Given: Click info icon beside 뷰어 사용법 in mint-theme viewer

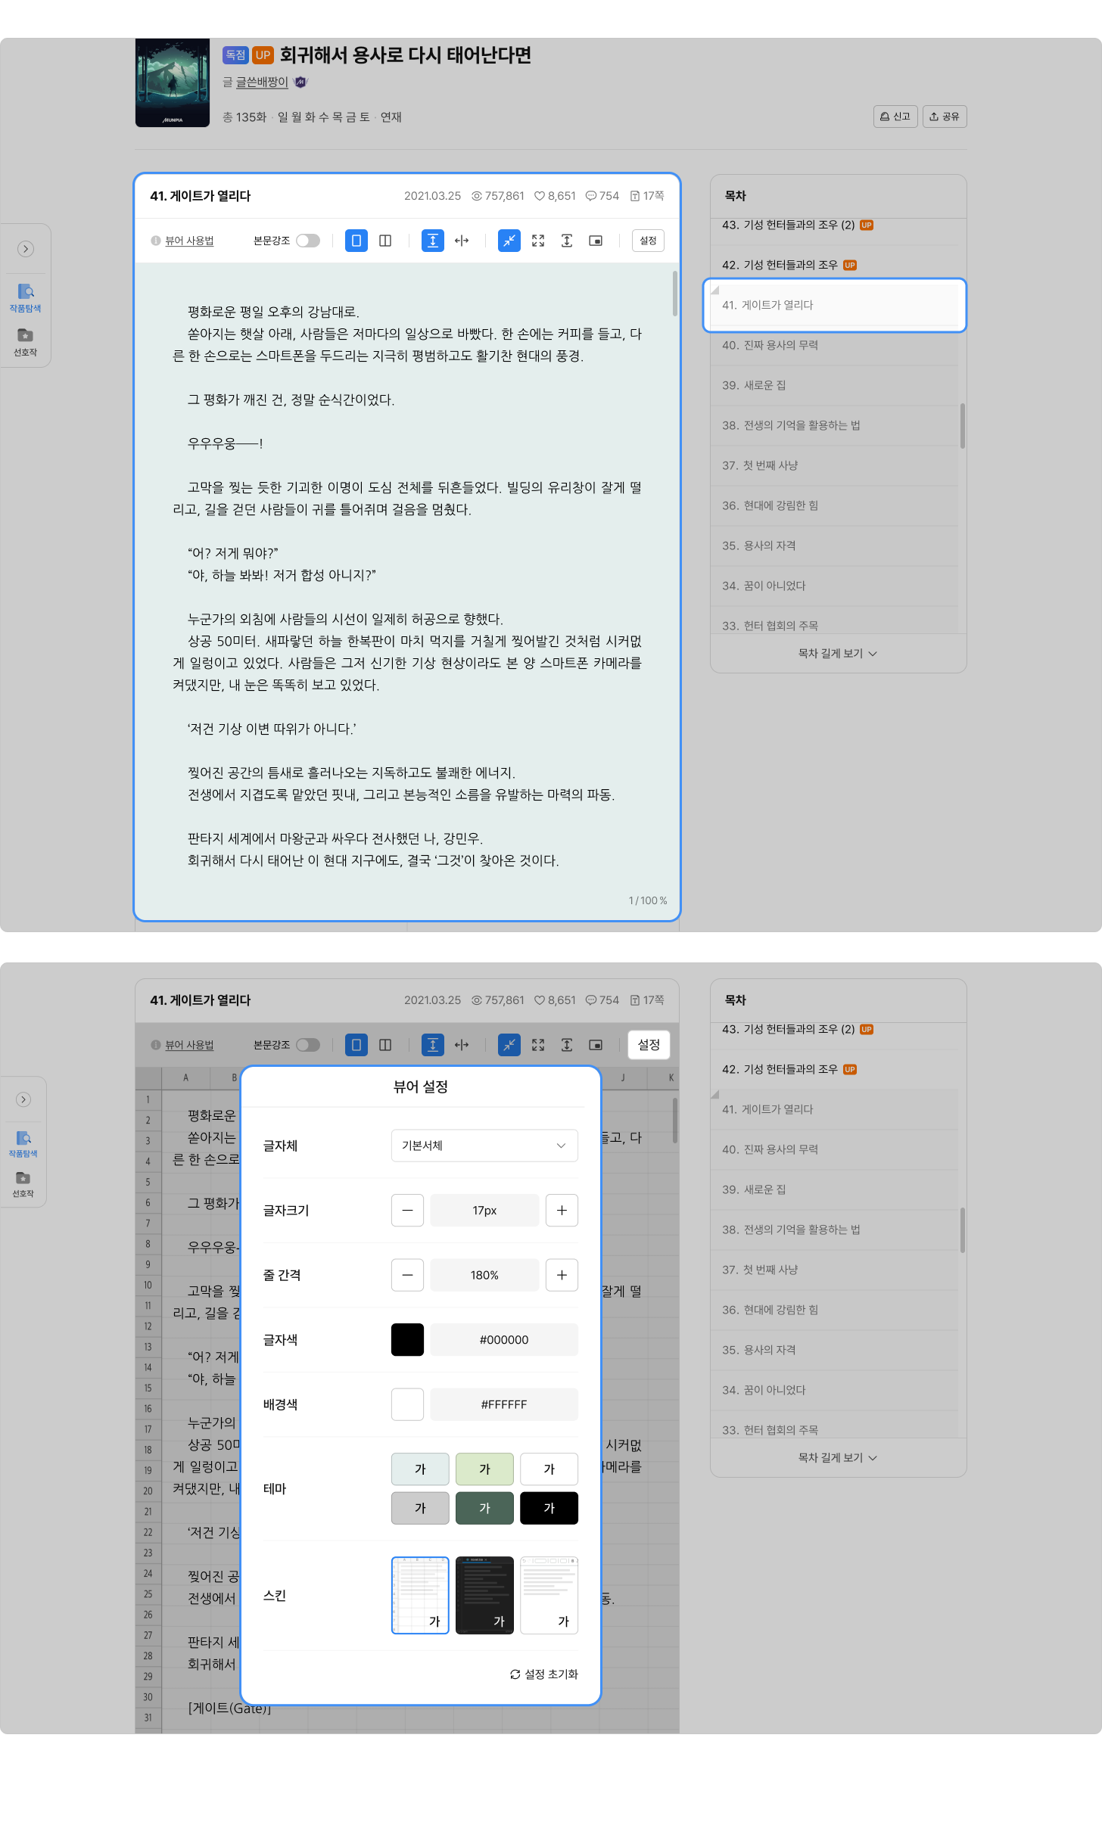Looking at the screenshot, I should (156, 241).
